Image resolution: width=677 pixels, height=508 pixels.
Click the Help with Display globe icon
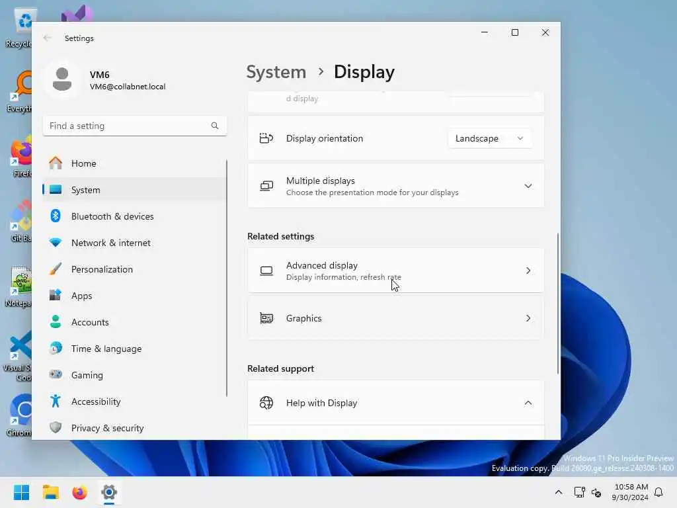click(266, 403)
